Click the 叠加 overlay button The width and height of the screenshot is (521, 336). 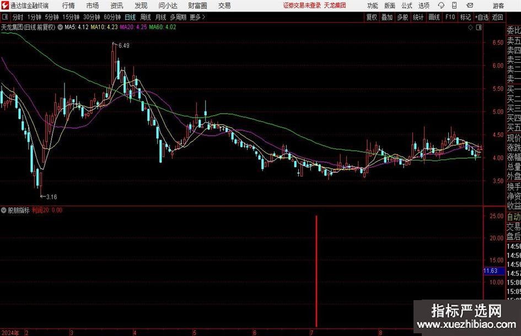(x=387, y=17)
